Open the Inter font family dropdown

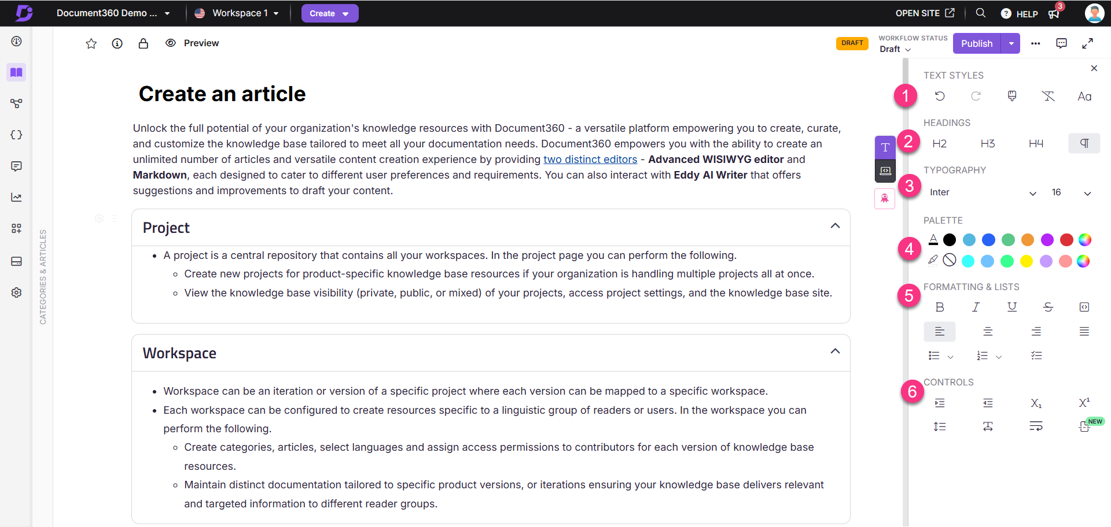point(983,192)
